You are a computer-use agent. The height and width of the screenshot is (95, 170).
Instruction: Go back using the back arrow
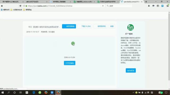click(x=20, y=6)
